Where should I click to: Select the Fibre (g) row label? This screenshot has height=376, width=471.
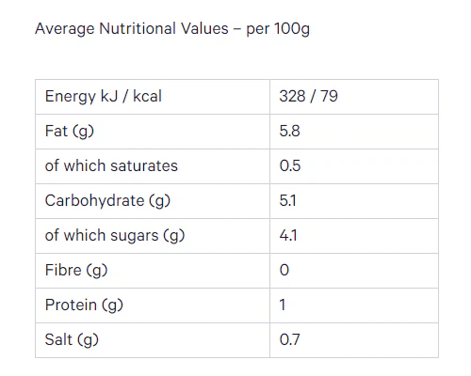[76, 271]
